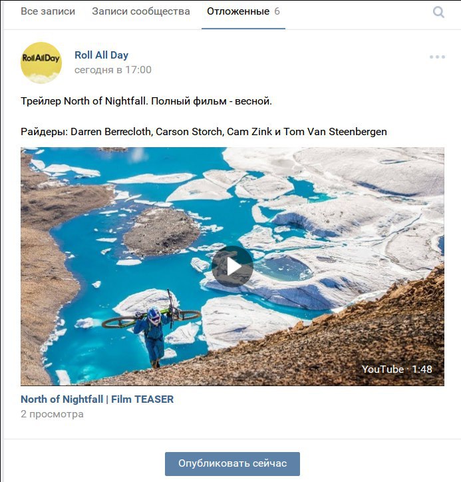Click the brown rocky island in the video thumbnail
This screenshot has height=482, width=461.
pos(161,232)
